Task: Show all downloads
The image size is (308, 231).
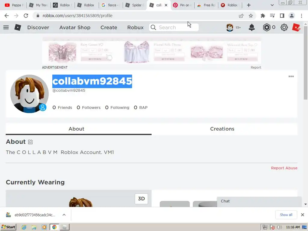Action: (286, 215)
